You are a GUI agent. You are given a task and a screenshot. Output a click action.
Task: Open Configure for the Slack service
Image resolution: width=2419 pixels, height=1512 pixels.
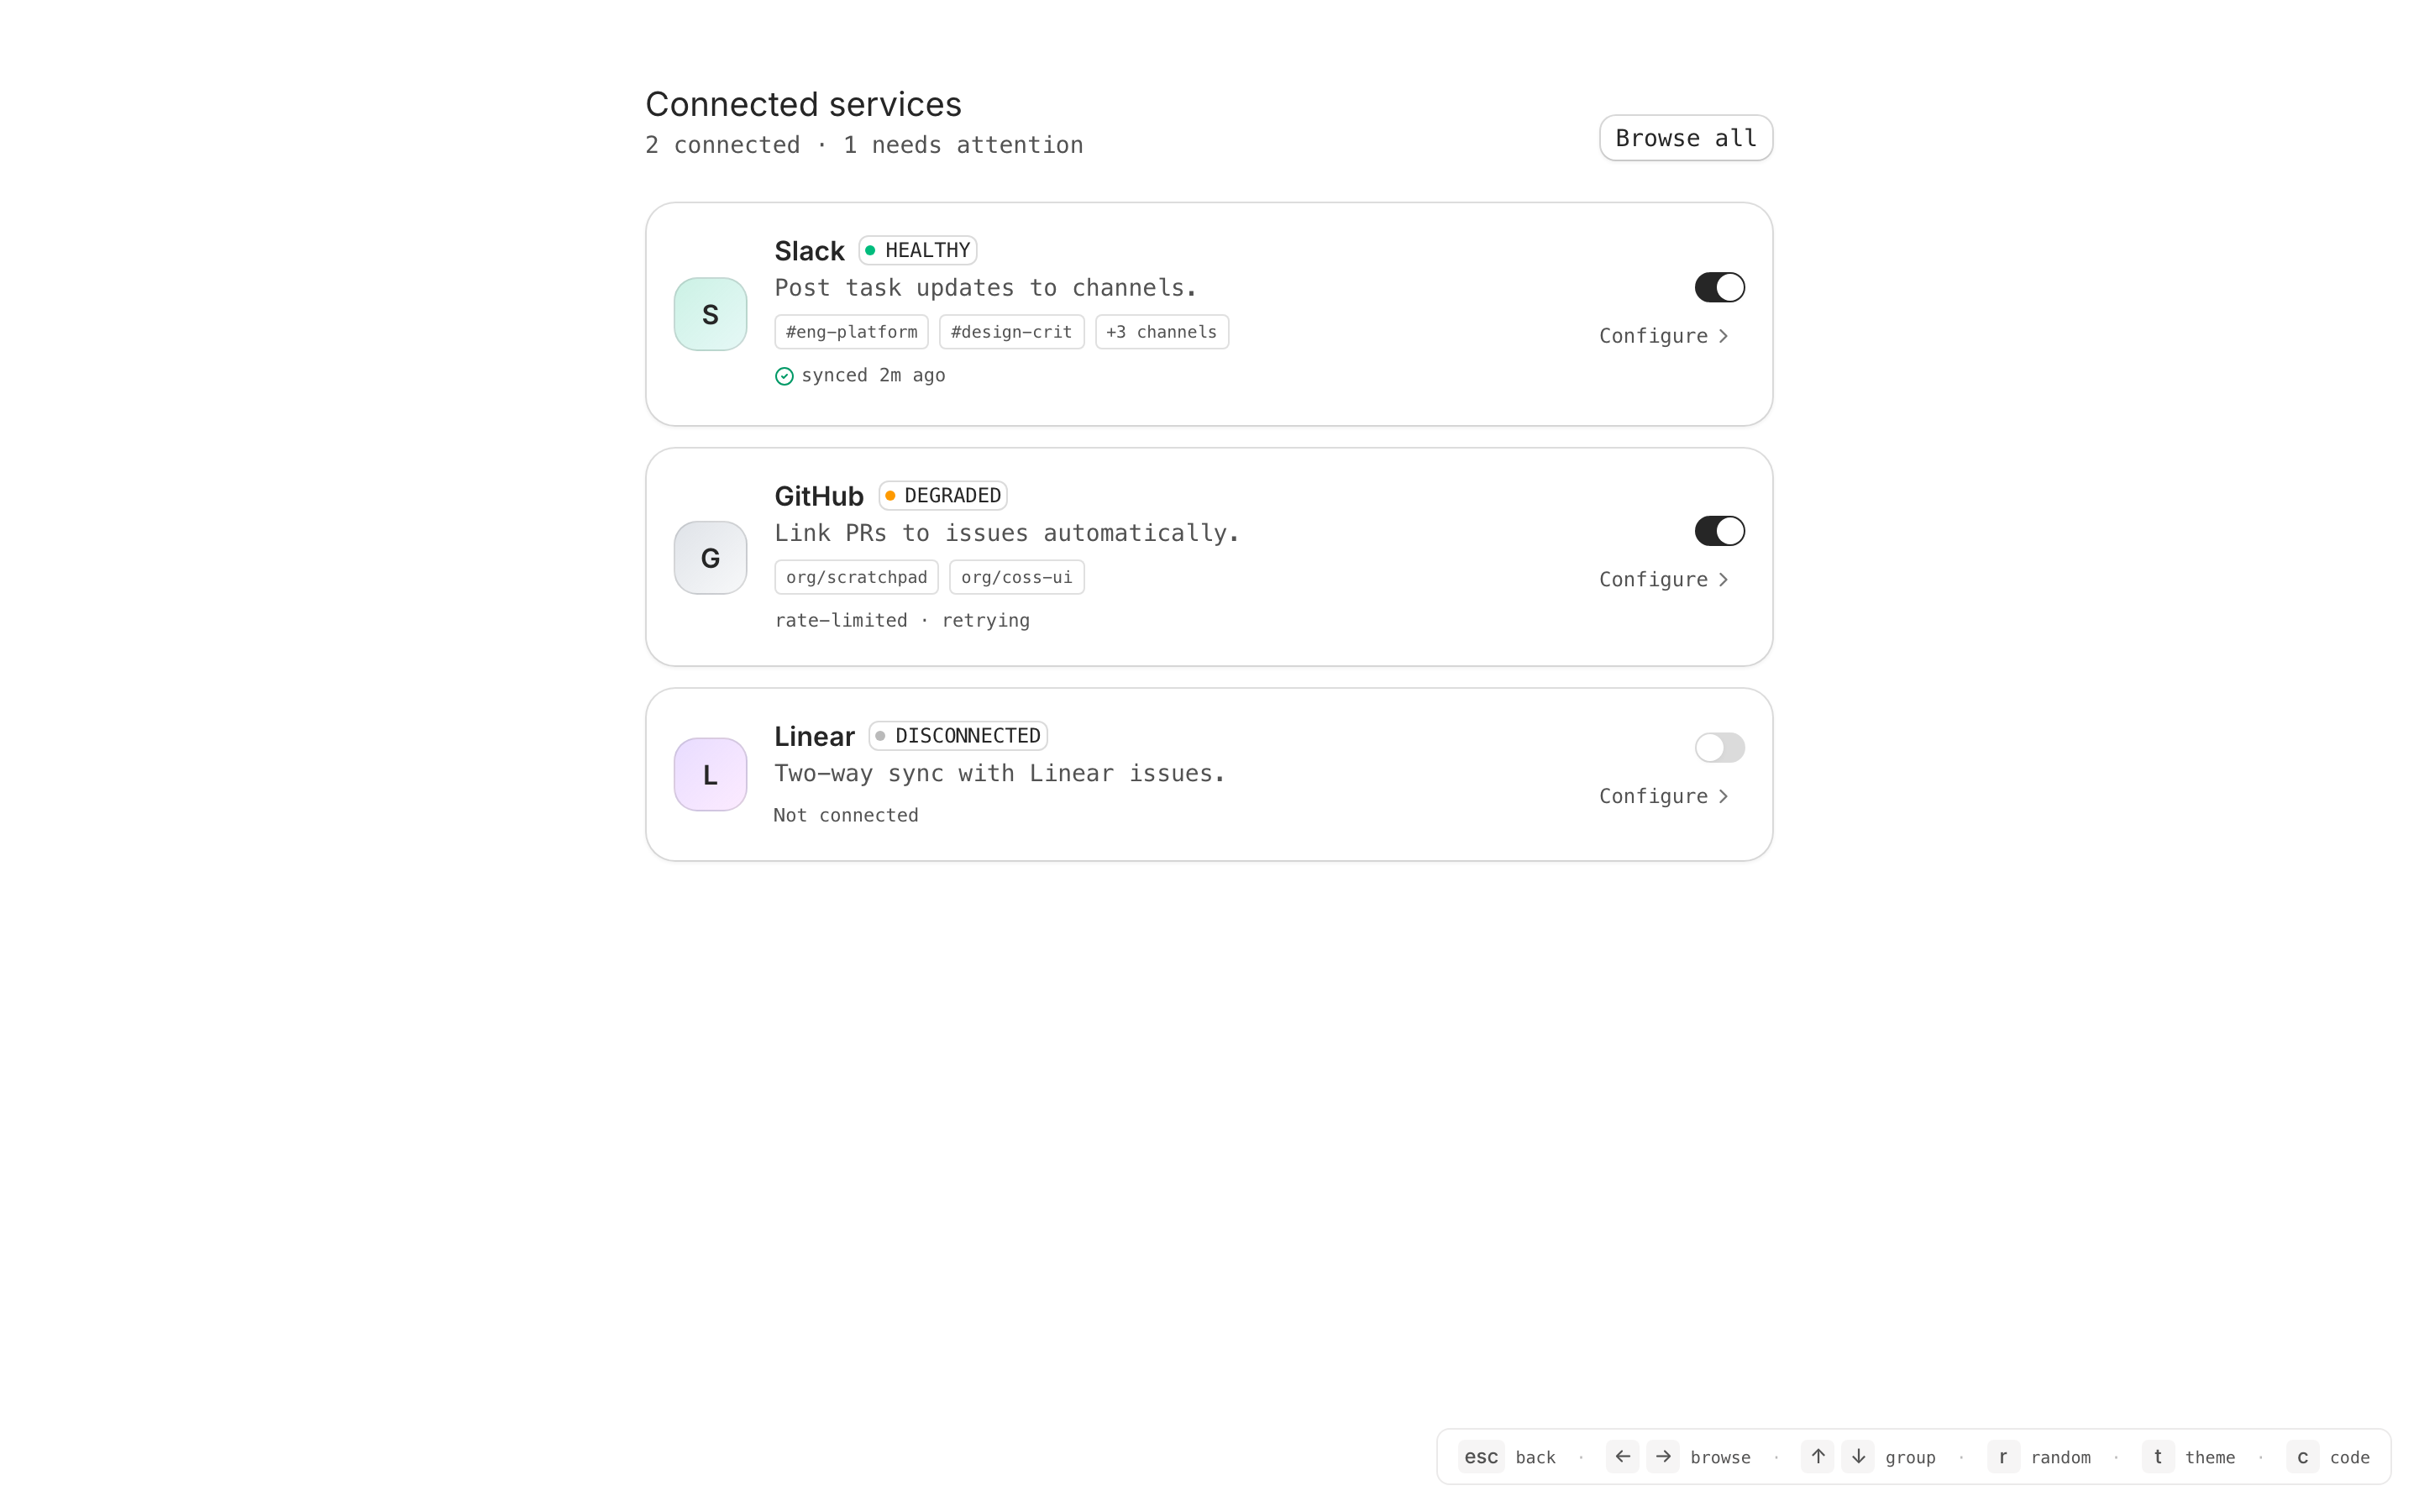[1663, 336]
